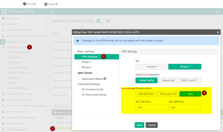Expand the Endpoints chevron

pos(46,24)
